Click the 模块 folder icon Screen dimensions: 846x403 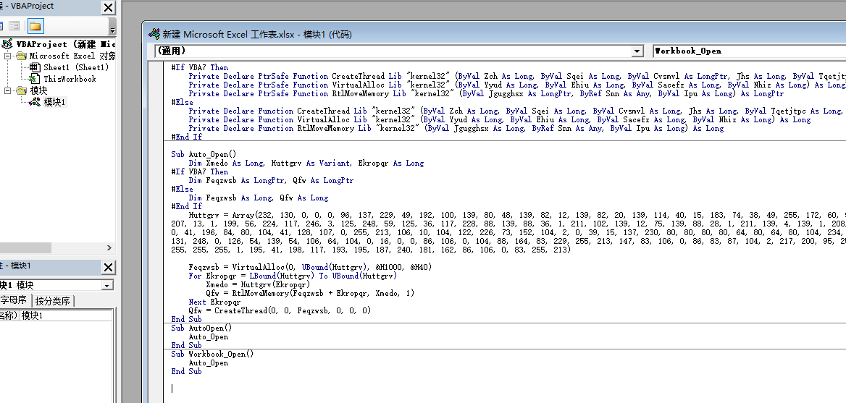22,90
